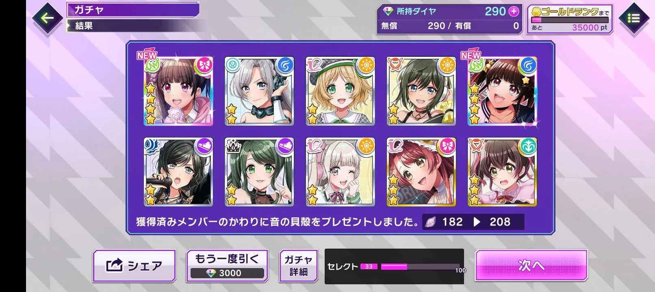Tap the ゴールドランク progress gauge
Screen dimensions: 655x292
pos(570,19)
